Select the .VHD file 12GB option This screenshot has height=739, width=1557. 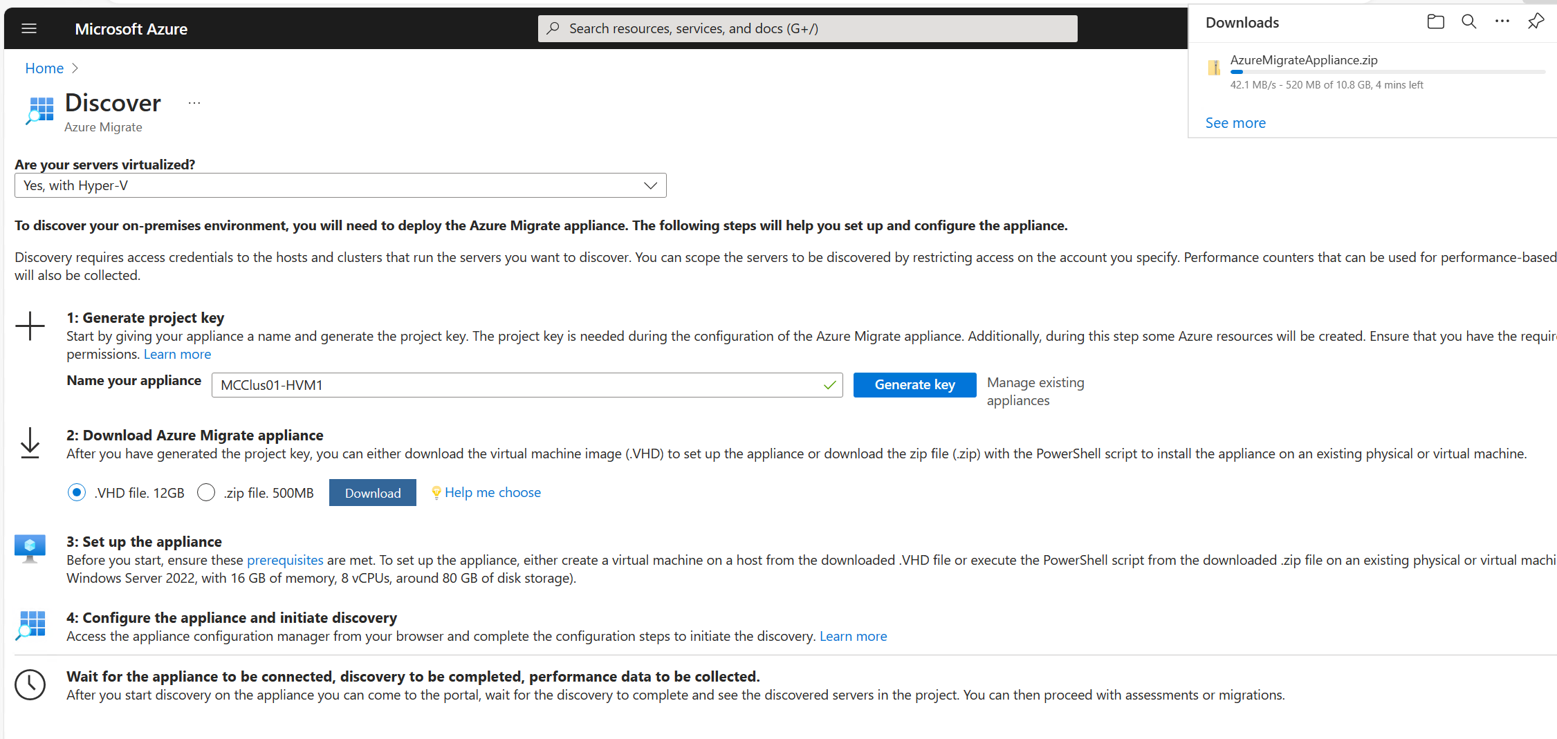click(77, 492)
